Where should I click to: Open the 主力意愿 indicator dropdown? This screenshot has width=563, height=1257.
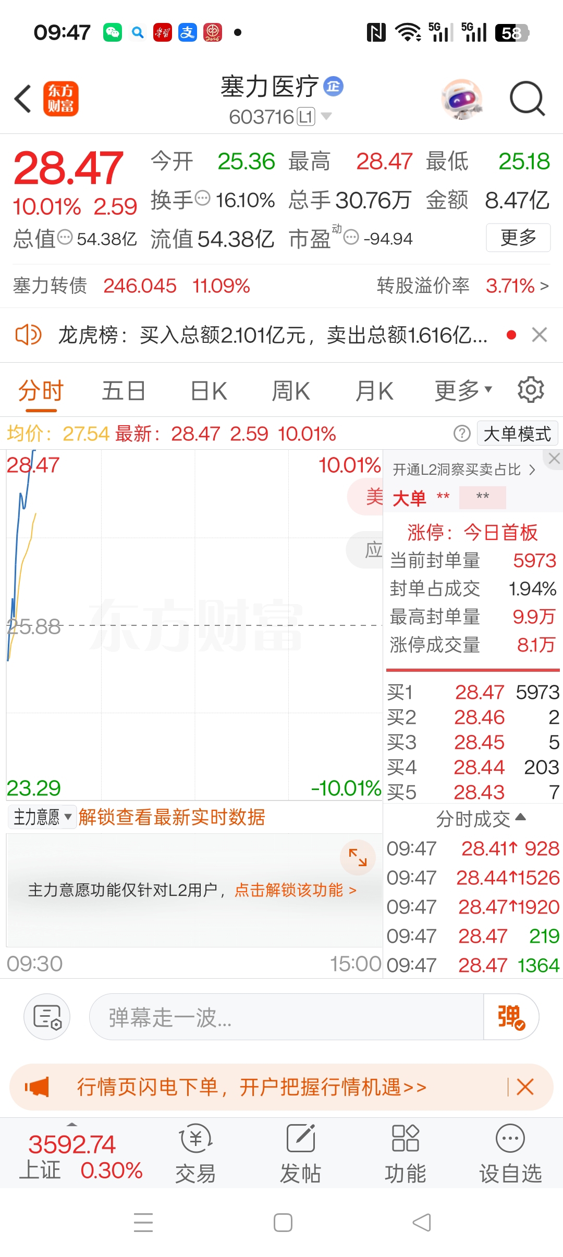click(x=42, y=817)
